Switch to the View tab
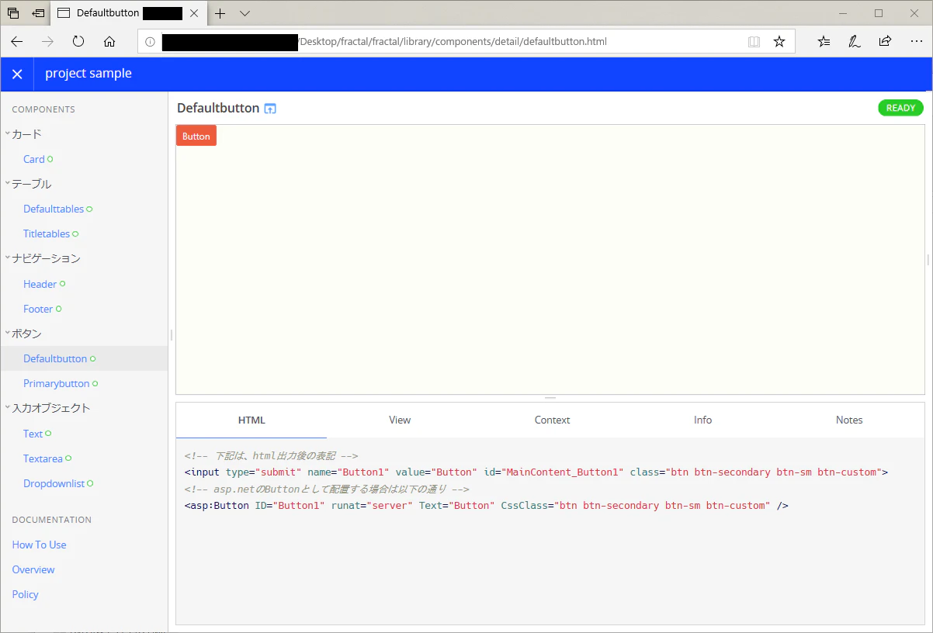 click(x=400, y=420)
